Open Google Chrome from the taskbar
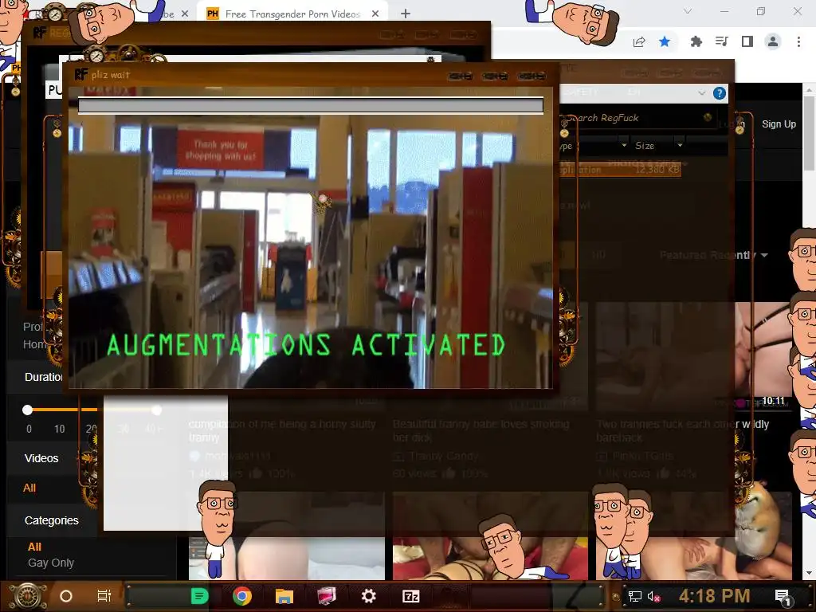 [x=242, y=596]
